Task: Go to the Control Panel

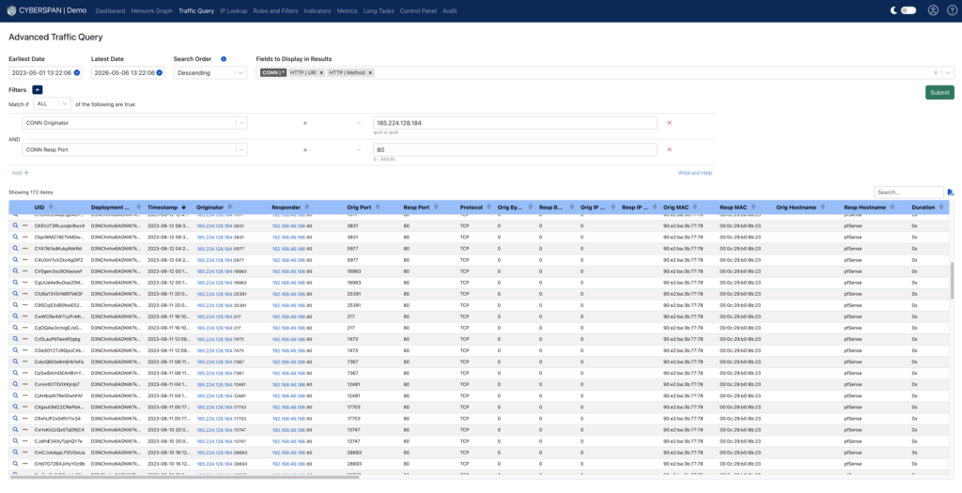Action: (x=418, y=11)
